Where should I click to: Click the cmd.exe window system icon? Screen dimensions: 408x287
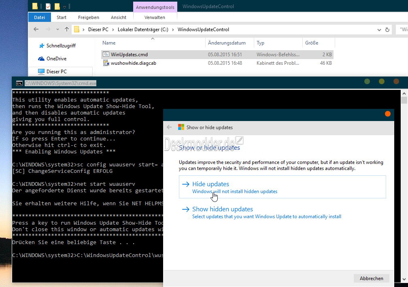point(19,83)
